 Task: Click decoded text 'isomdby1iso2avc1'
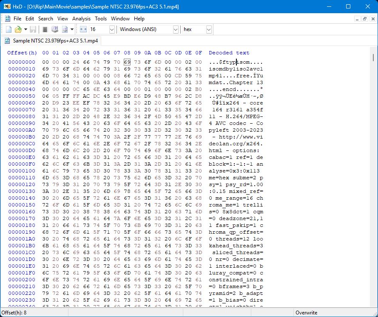[236, 69]
